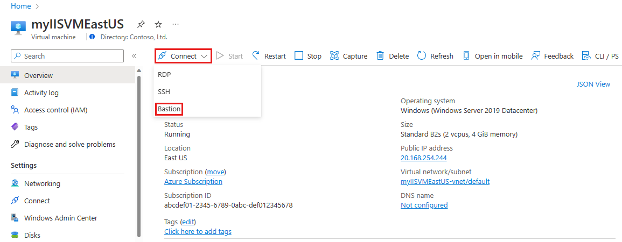Viewport: 622px width, 242px height.
Task: Click the sidebar Search field
Action: coord(67,56)
